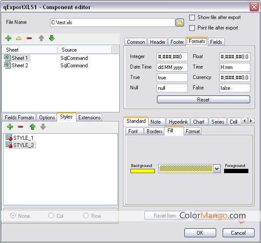Open the Hyperlink style tab
The image size is (261, 243).
[x=178, y=122]
